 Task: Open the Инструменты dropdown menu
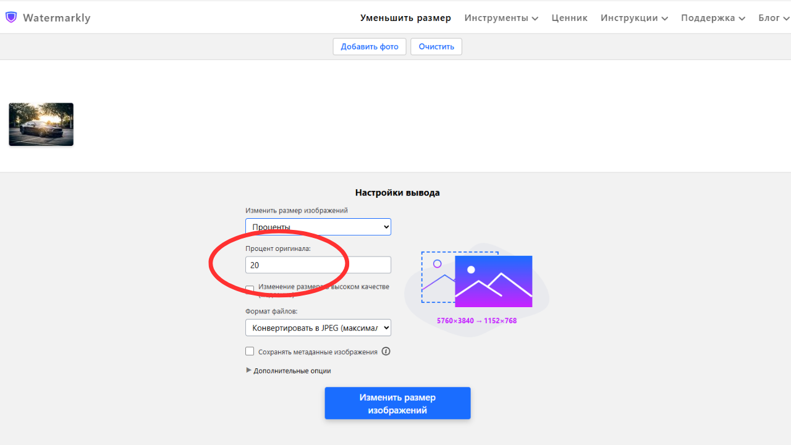(501, 18)
